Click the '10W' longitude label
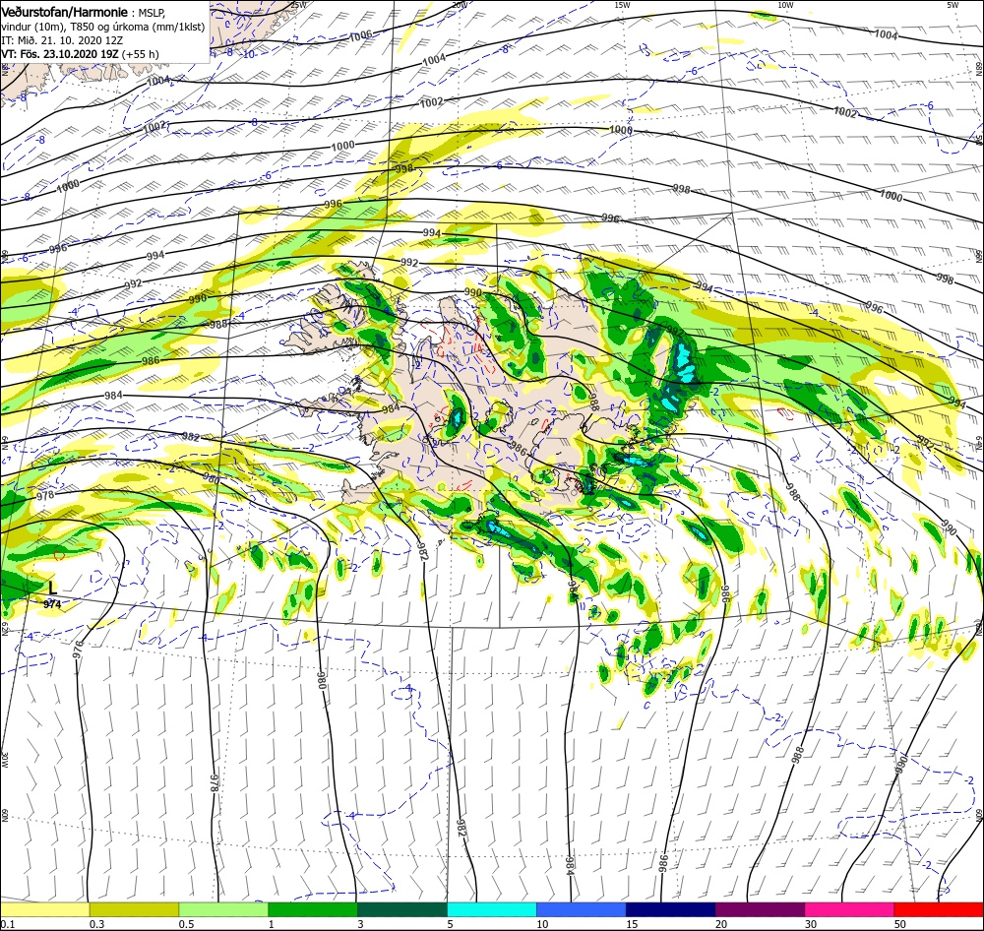 [785, 5]
